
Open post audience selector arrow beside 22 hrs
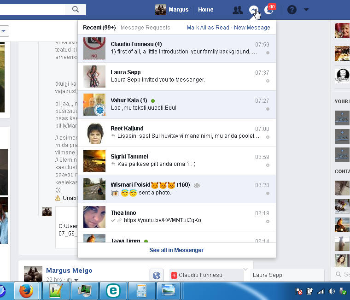coord(76,280)
